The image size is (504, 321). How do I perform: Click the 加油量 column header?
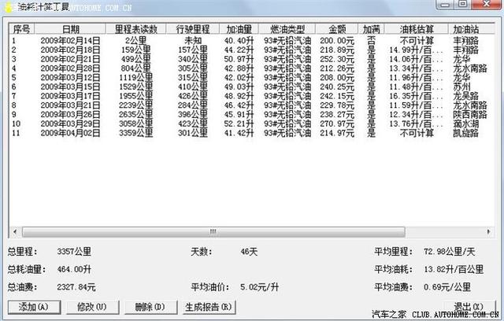click(239, 29)
